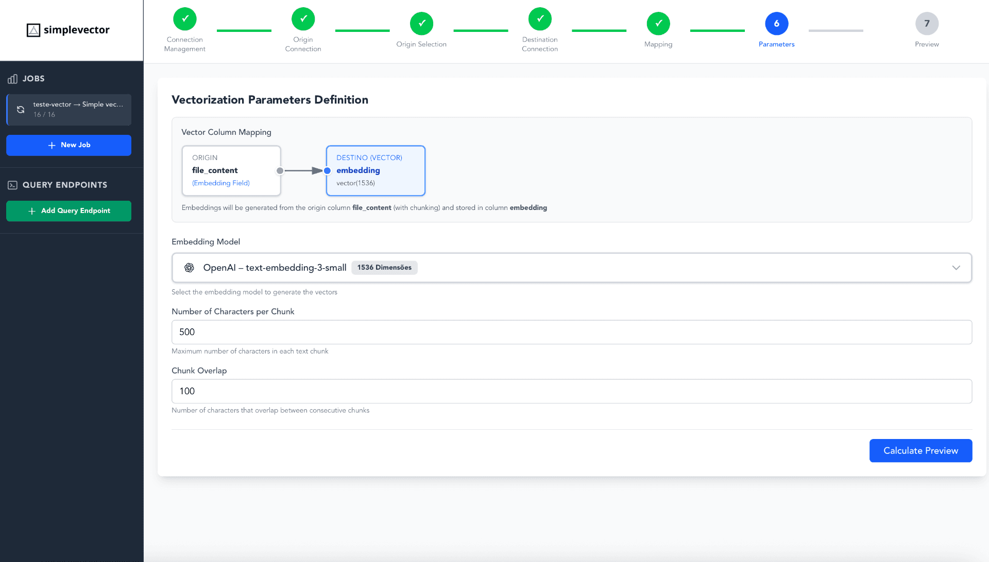This screenshot has width=989, height=562.
Task: Click the QUERY ENDPOINTS terminal icon
Action: click(x=12, y=184)
